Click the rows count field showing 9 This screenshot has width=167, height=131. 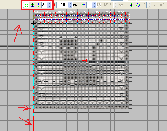coord(44,5)
